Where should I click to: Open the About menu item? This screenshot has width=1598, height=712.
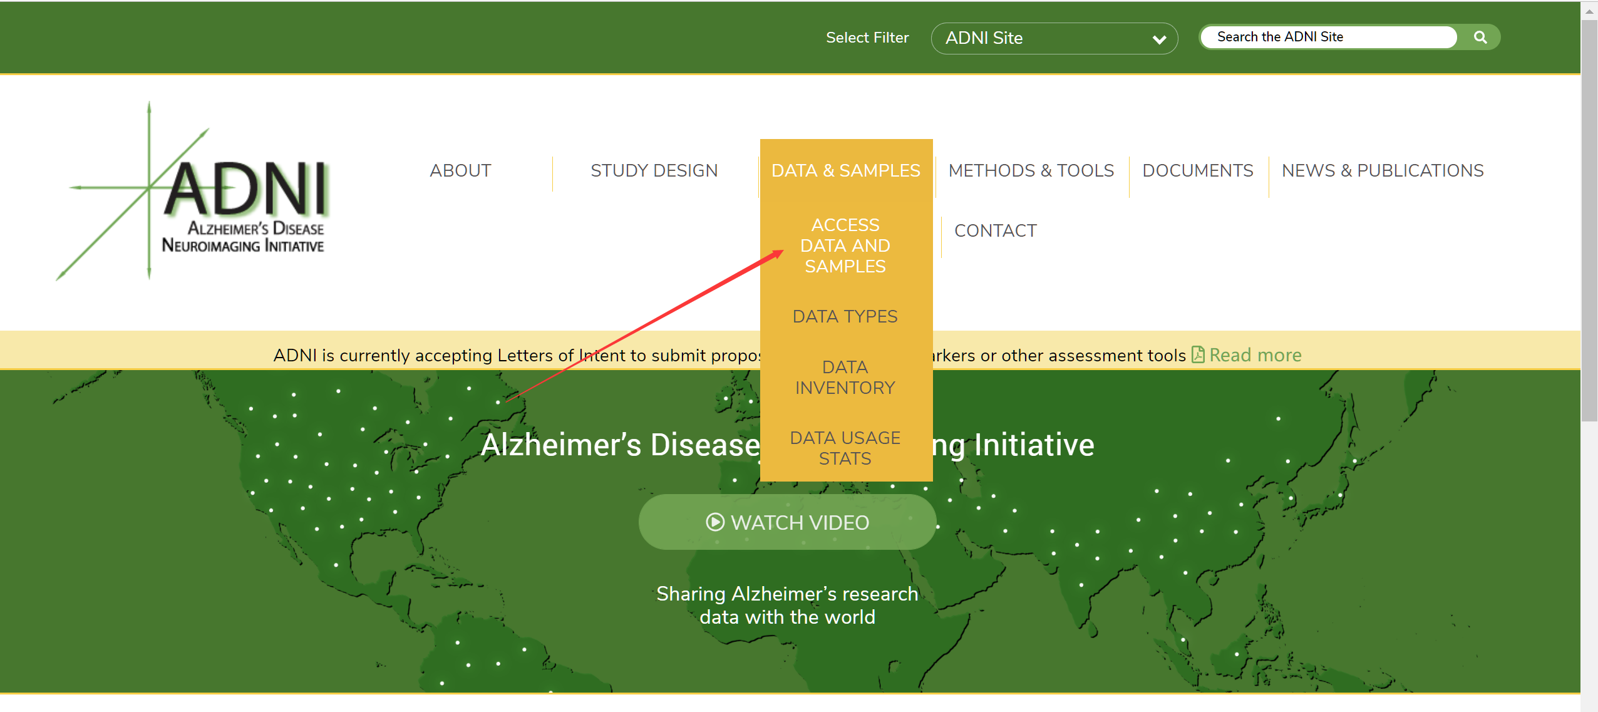pyautogui.click(x=460, y=170)
